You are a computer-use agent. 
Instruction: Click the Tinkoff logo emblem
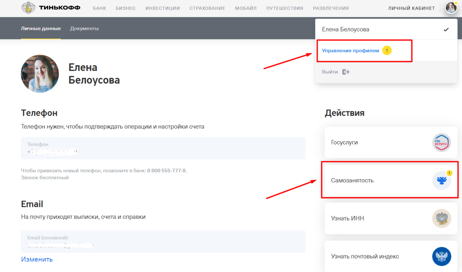click(x=28, y=8)
